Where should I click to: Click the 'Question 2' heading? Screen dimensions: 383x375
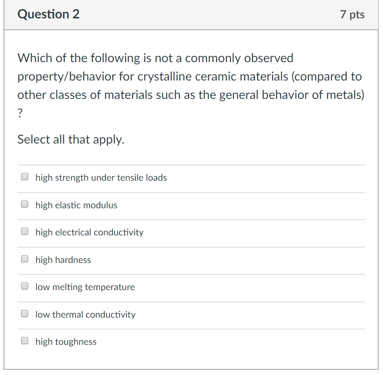(48, 14)
